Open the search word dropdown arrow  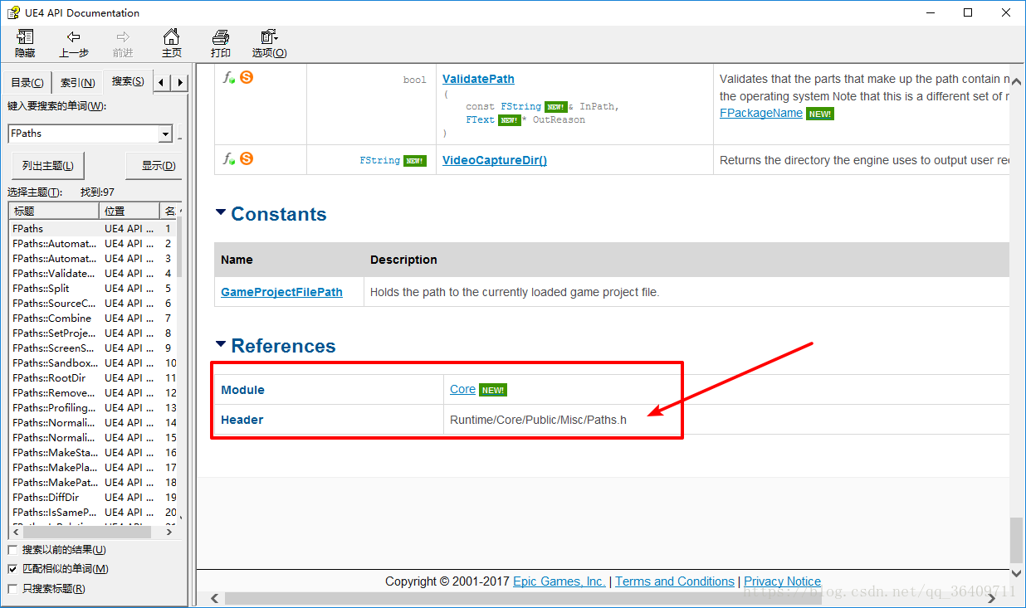165,134
